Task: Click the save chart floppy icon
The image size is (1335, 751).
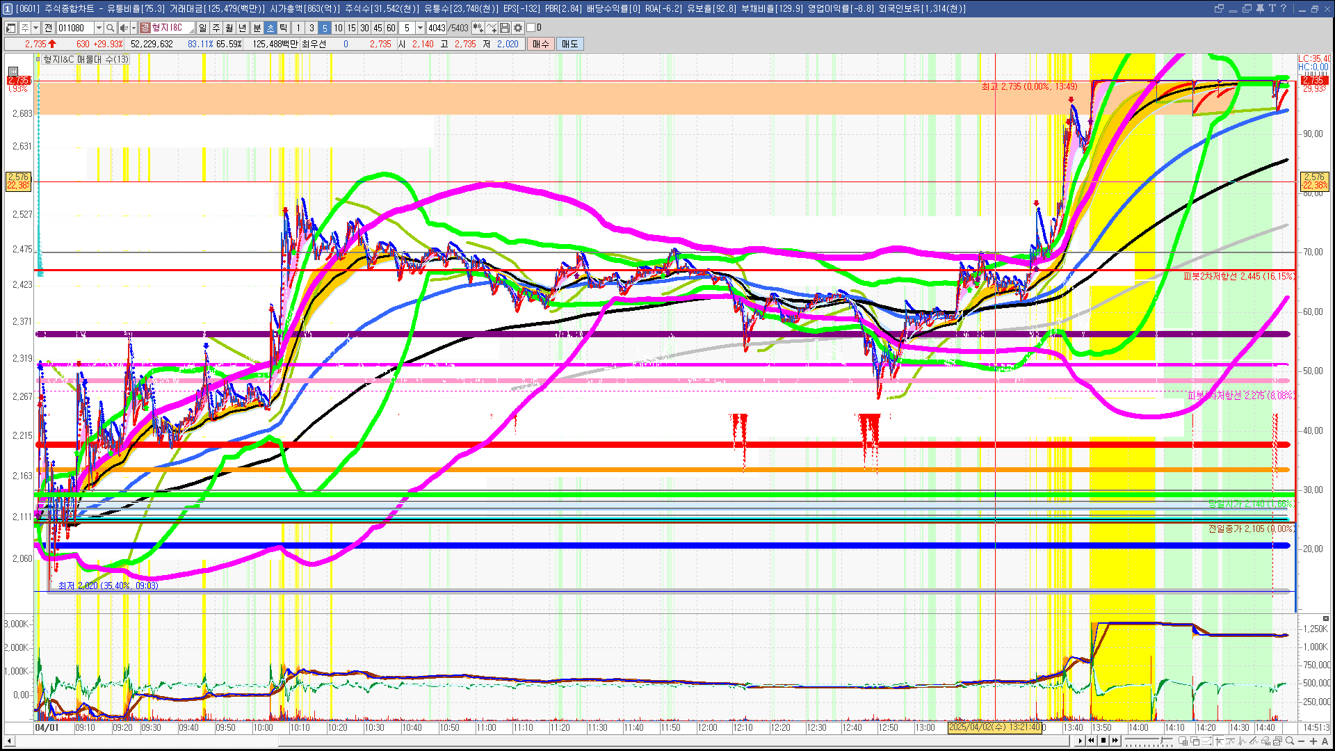Action: (x=505, y=28)
